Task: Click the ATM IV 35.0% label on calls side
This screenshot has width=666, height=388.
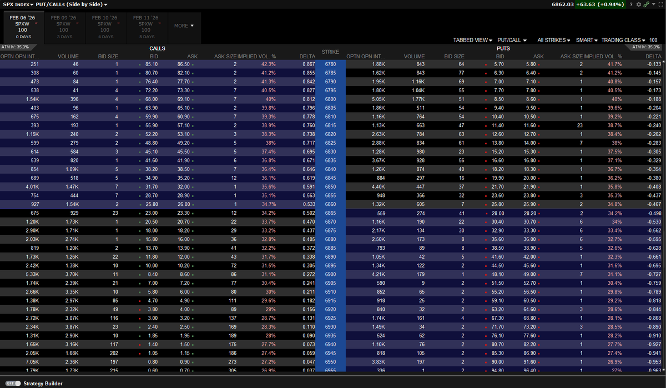Action: [15, 47]
